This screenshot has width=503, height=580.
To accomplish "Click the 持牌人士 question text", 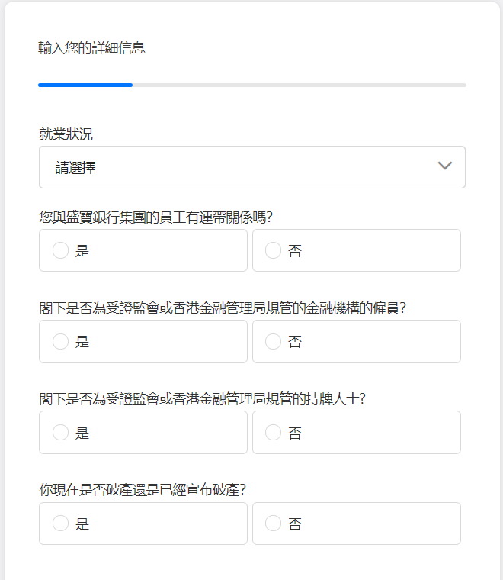I will coord(203,399).
